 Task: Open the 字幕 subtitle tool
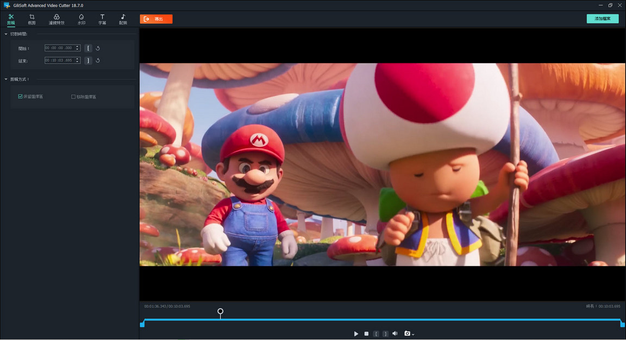[102, 19]
